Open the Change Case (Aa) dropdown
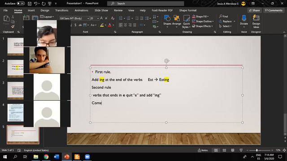 click(94, 25)
